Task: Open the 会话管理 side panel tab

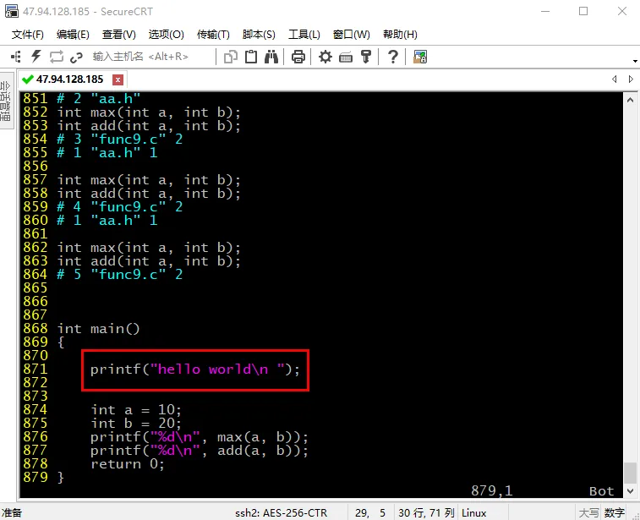Action: click(6, 101)
